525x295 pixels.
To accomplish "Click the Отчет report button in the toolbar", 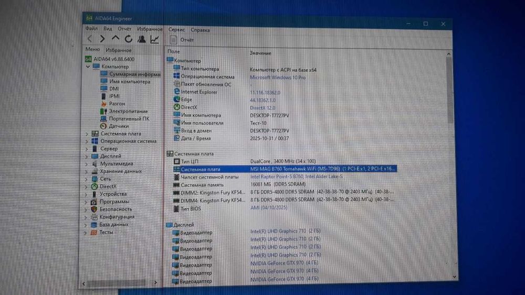I will point(182,40).
